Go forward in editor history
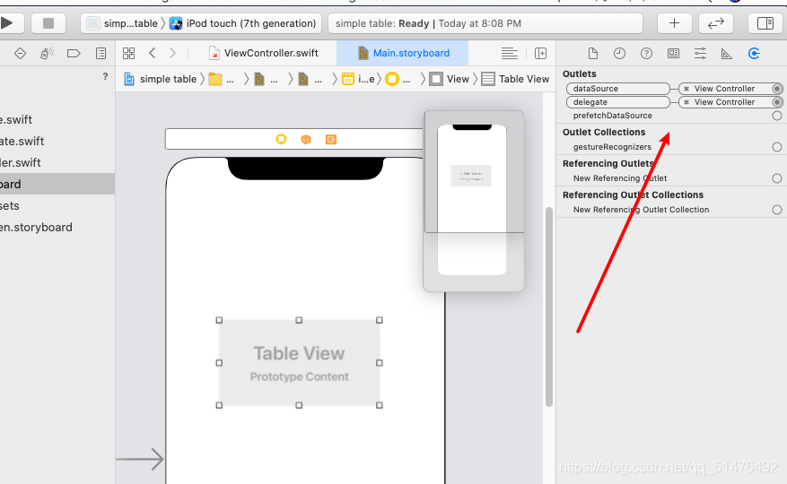Image resolution: width=787 pixels, height=484 pixels. [172, 53]
